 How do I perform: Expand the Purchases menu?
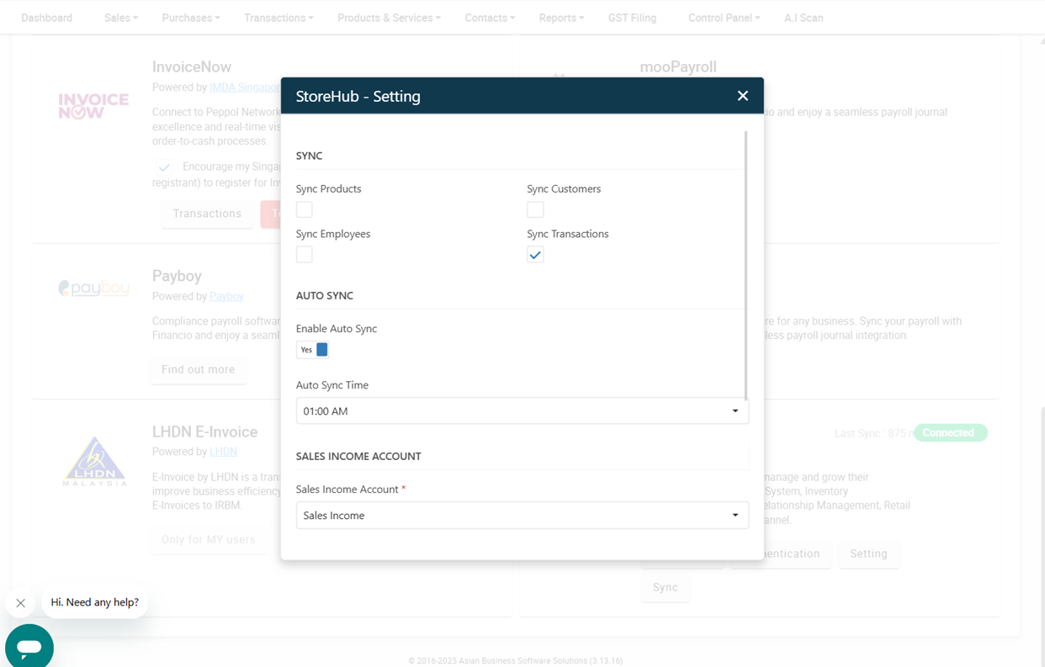tap(191, 18)
